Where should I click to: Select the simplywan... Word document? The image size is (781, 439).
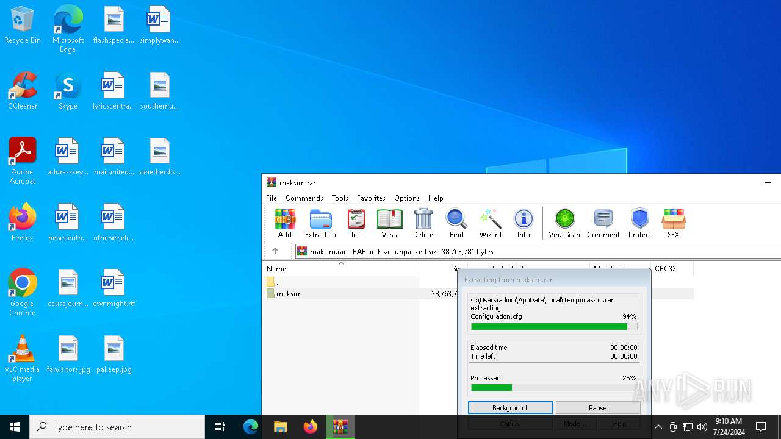[x=159, y=25]
